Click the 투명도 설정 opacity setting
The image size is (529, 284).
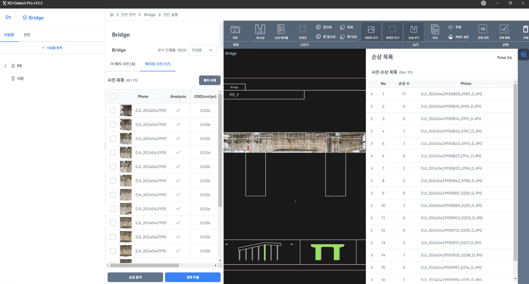pyautogui.click(x=458, y=37)
